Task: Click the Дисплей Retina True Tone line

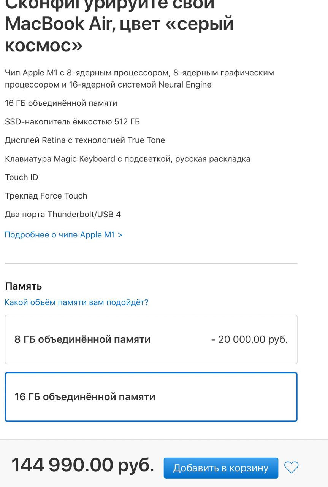Action: click(85, 140)
